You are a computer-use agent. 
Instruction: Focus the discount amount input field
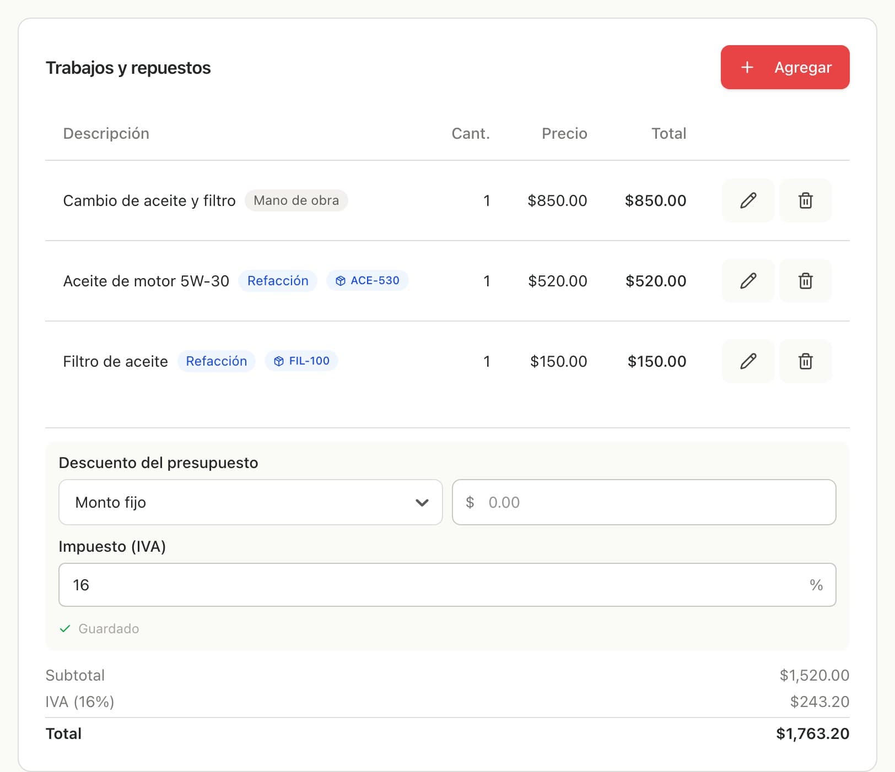coord(644,502)
